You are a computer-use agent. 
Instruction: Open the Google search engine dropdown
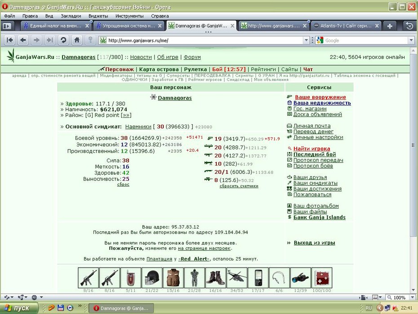pos(411,40)
